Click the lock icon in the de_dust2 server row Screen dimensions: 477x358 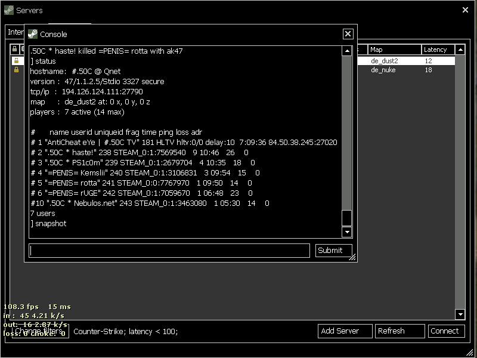point(17,61)
